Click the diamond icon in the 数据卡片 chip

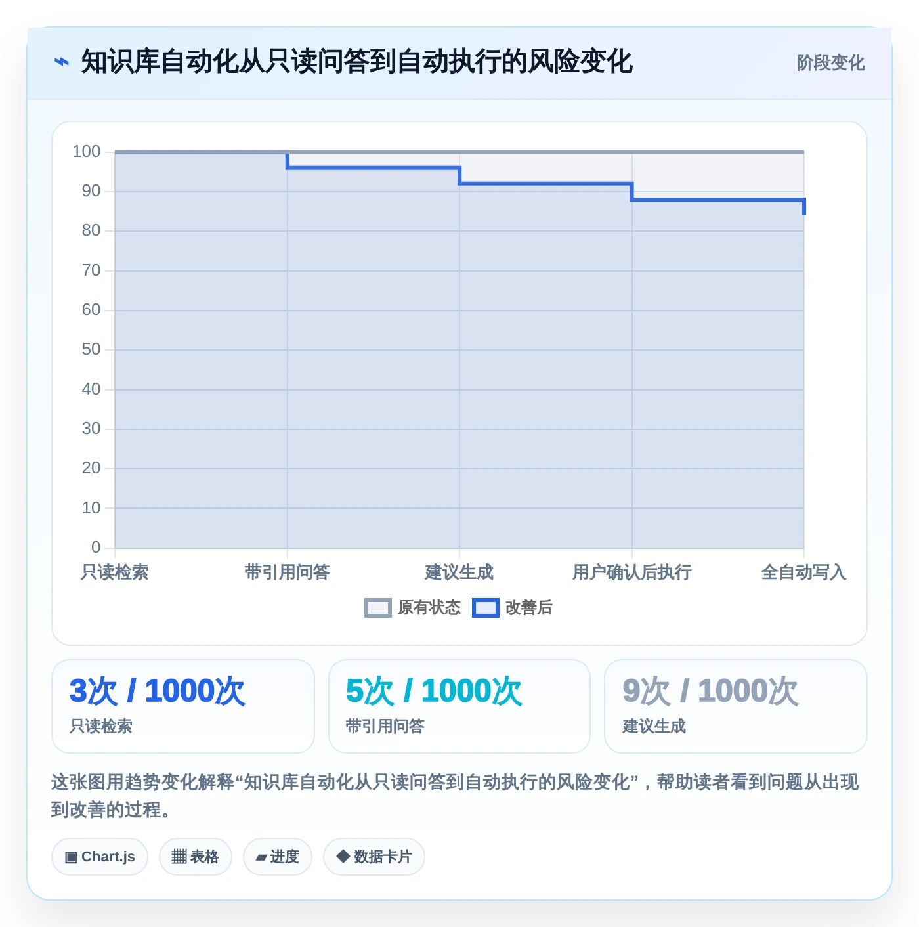(343, 856)
